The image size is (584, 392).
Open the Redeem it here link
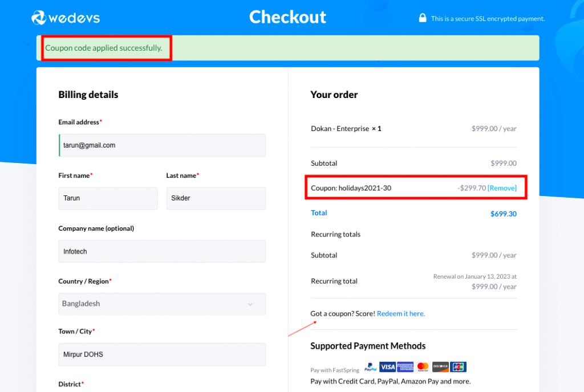pos(401,313)
